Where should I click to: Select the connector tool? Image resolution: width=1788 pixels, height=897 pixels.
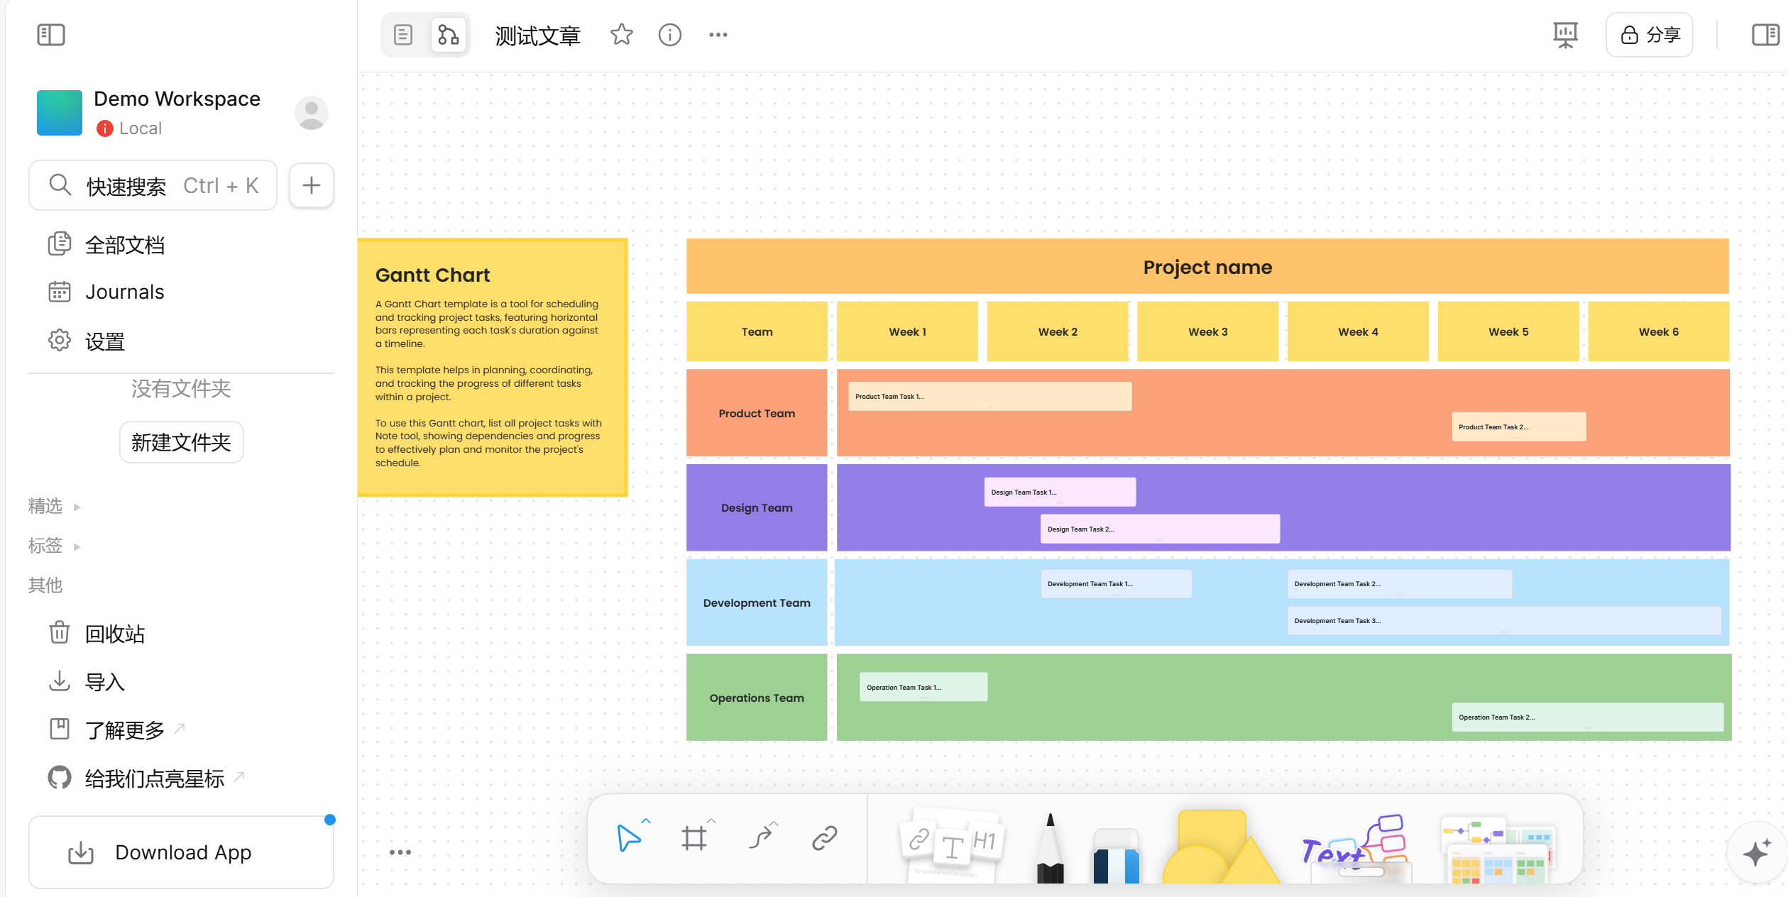pyautogui.click(x=760, y=838)
